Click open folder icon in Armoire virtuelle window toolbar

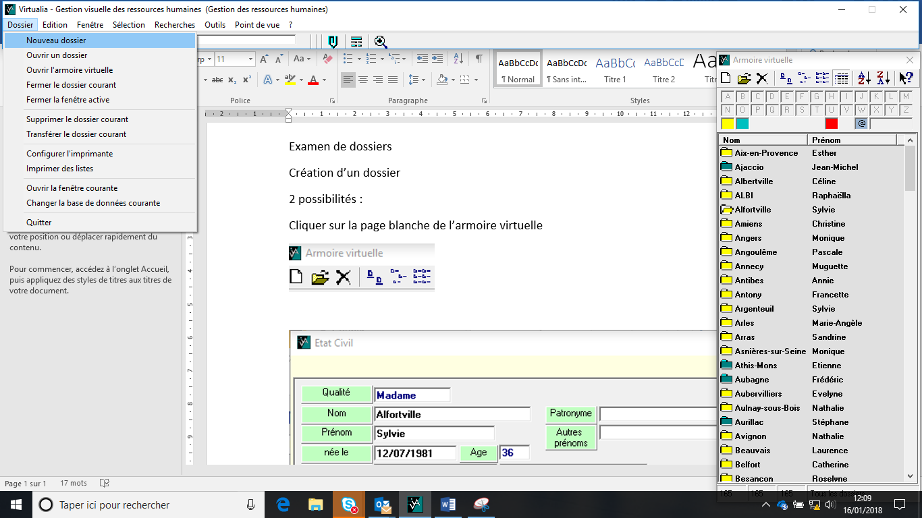[744, 78]
